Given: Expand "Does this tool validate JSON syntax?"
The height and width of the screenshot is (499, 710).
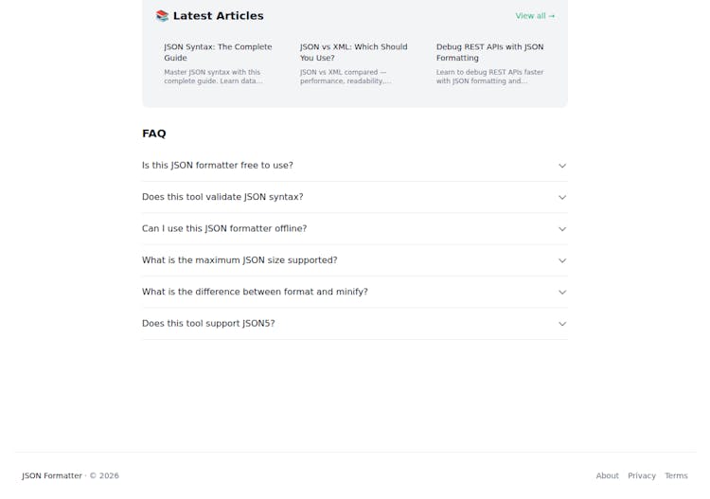Looking at the screenshot, I should tap(222, 197).
